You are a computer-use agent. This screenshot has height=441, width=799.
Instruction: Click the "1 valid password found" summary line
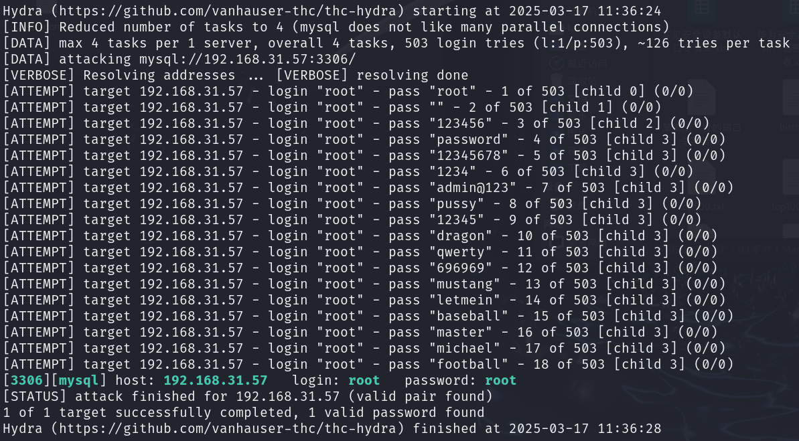click(x=244, y=412)
